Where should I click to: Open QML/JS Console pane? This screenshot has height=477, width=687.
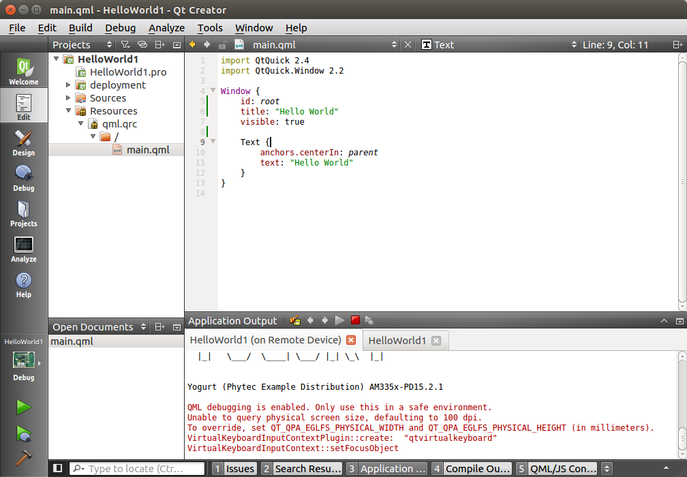(x=556, y=468)
